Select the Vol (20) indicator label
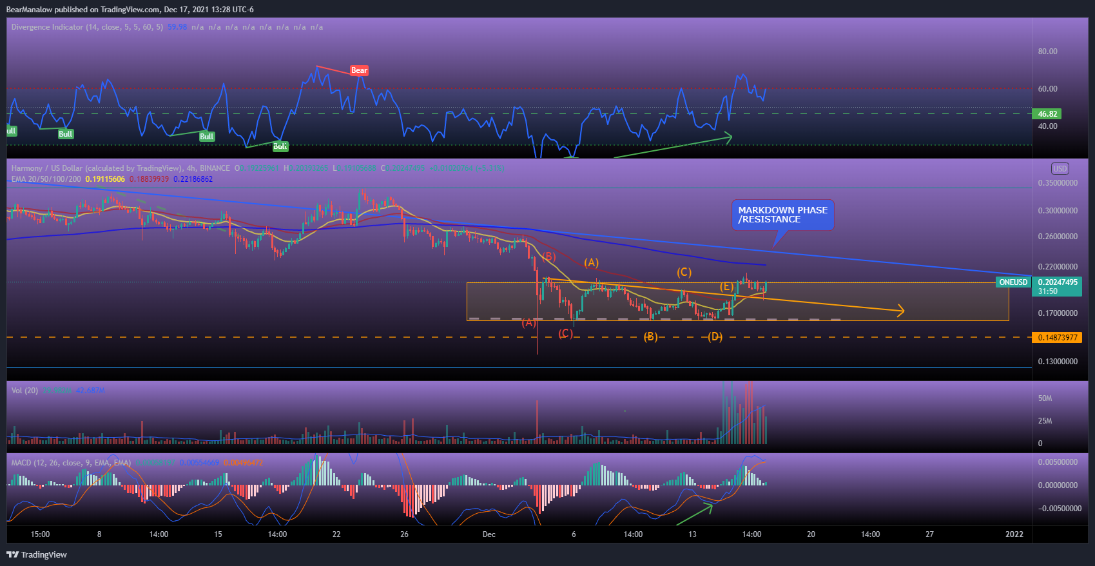This screenshot has width=1095, height=566. 24,391
